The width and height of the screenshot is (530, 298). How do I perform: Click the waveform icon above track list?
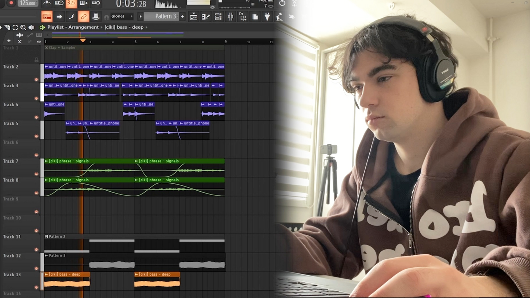point(20,35)
